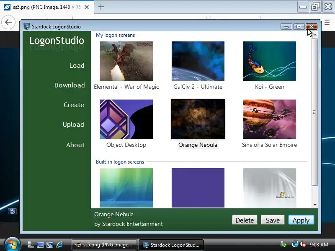The image size is (335, 251).
Task: Click the 'Built-in logon screens' section heading
Action: click(x=120, y=162)
